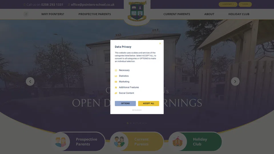Call the school phone number link
This screenshot has width=274, height=154.
[52, 5]
